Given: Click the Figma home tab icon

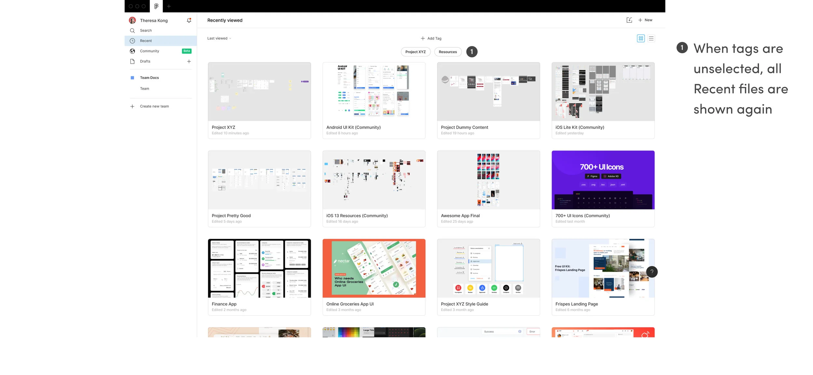Looking at the screenshot, I should pyautogui.click(x=156, y=6).
